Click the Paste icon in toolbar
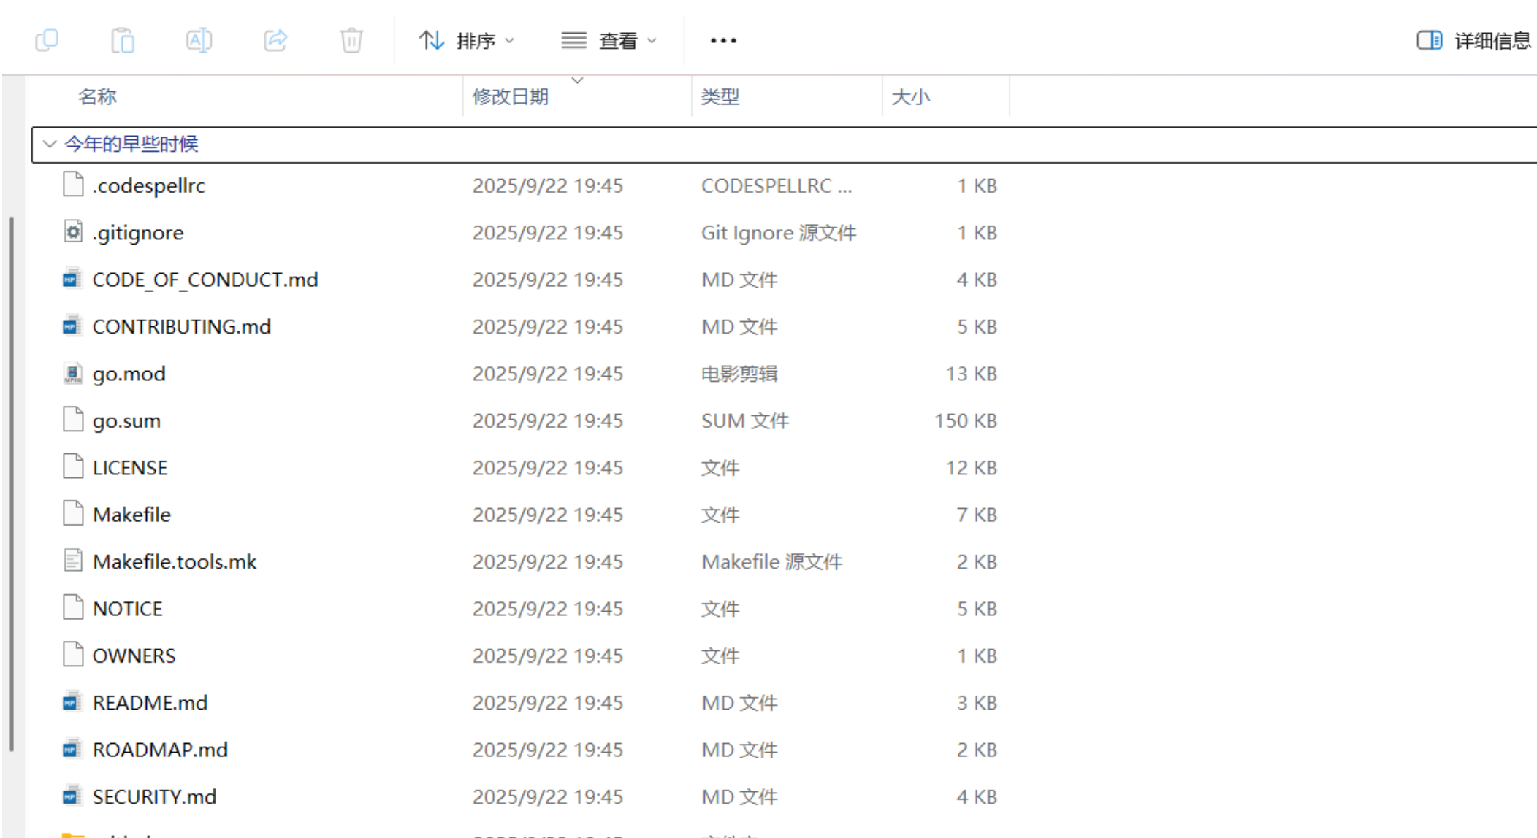Viewport: 1537px width, 838px height. pos(123,40)
